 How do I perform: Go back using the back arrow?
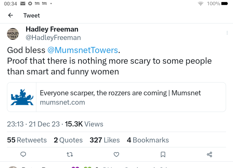tap(10, 15)
